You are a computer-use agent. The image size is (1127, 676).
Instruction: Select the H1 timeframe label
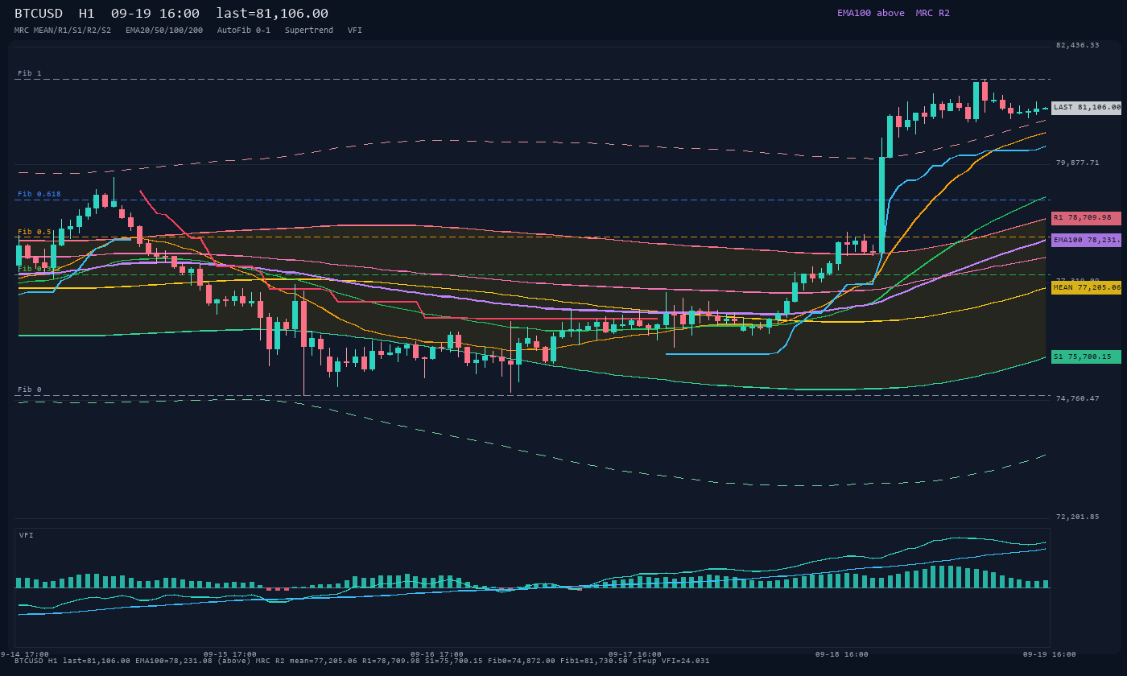86,14
